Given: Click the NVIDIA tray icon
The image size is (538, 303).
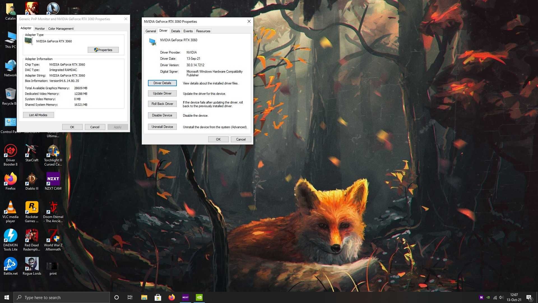Looking at the screenshot, I should click(488, 297).
